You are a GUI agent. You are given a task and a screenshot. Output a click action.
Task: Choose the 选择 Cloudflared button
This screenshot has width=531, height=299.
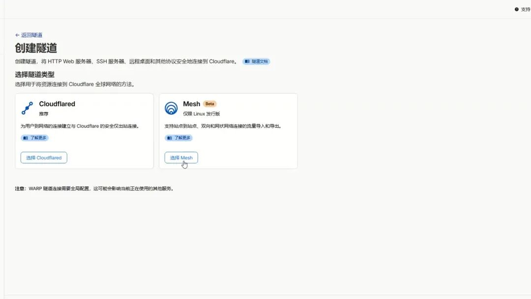44,158
